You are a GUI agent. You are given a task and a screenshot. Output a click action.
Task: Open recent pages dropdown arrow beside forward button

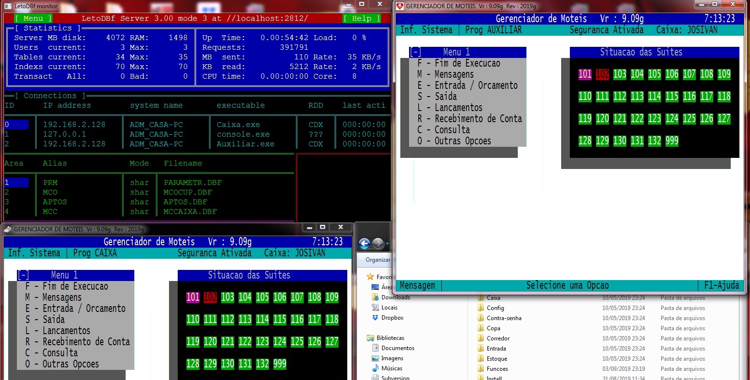[387, 244]
